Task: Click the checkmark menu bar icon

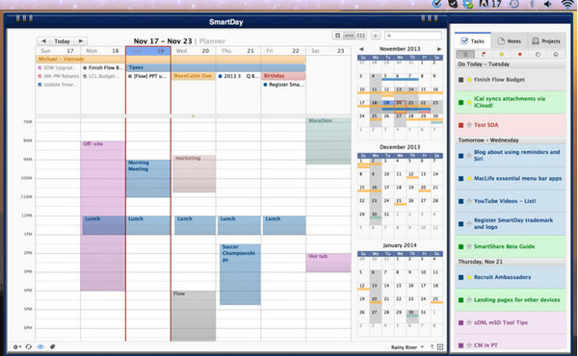Action: [436, 4]
